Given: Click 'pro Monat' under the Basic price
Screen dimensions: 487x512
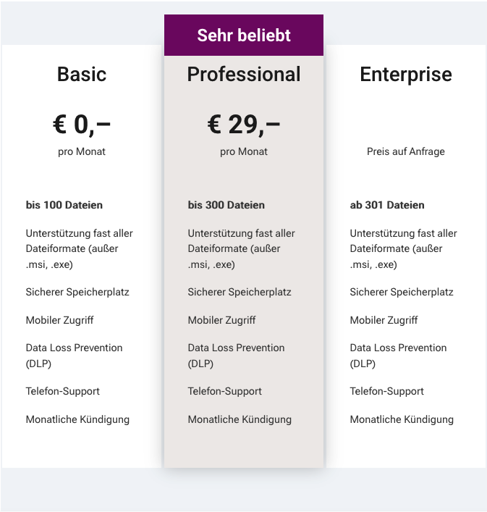Looking at the screenshot, I should [82, 151].
